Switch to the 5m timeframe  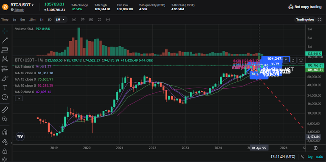[x=22, y=20]
